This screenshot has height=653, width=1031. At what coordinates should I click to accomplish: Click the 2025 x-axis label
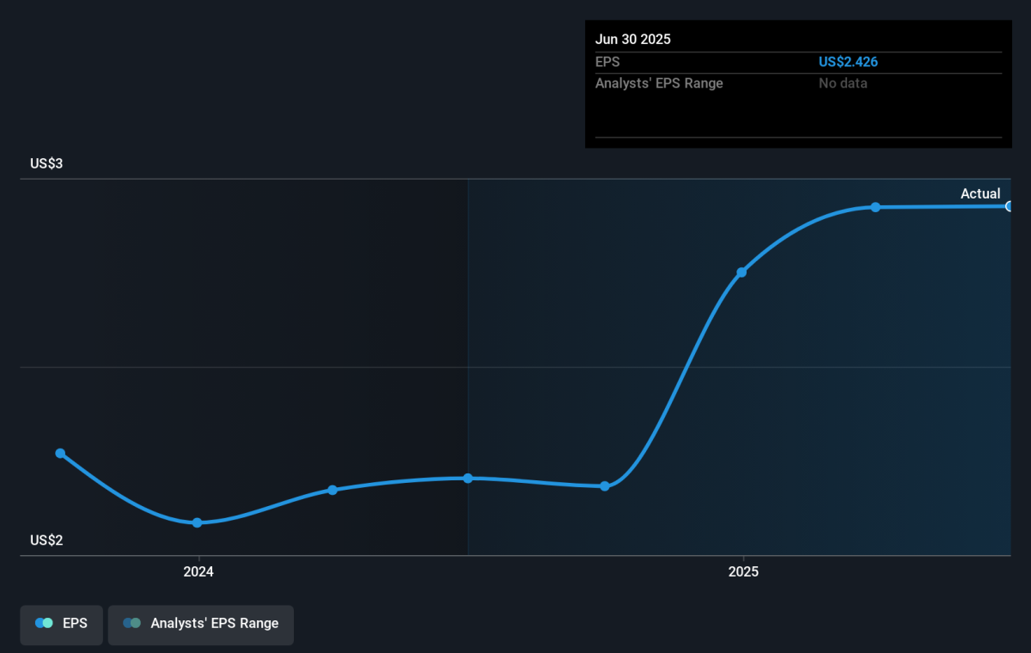point(743,571)
